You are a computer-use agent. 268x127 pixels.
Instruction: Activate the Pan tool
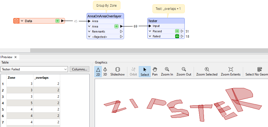pos(155,72)
